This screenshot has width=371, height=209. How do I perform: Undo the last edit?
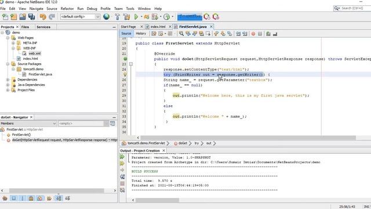pos(43,17)
